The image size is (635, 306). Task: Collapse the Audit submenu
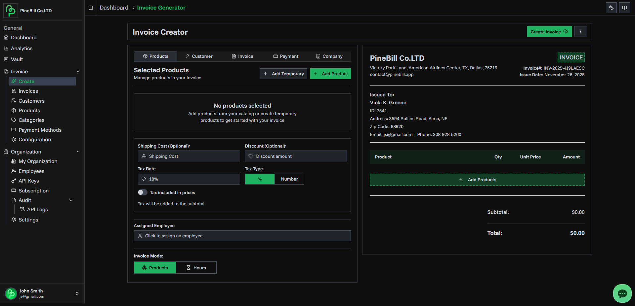(71, 200)
